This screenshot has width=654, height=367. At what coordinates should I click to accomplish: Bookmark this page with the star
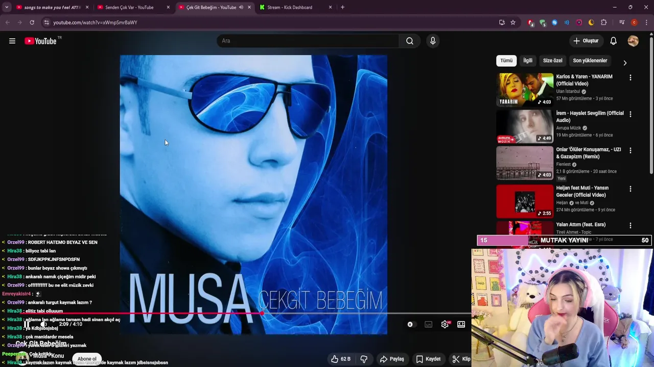pyautogui.click(x=513, y=22)
